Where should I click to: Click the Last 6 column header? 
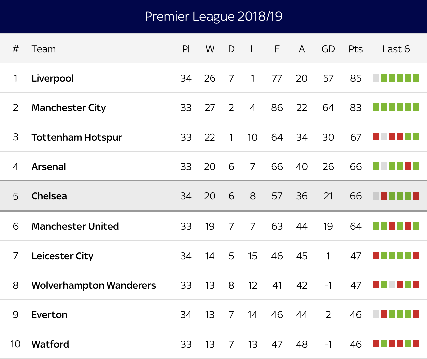[x=396, y=49]
